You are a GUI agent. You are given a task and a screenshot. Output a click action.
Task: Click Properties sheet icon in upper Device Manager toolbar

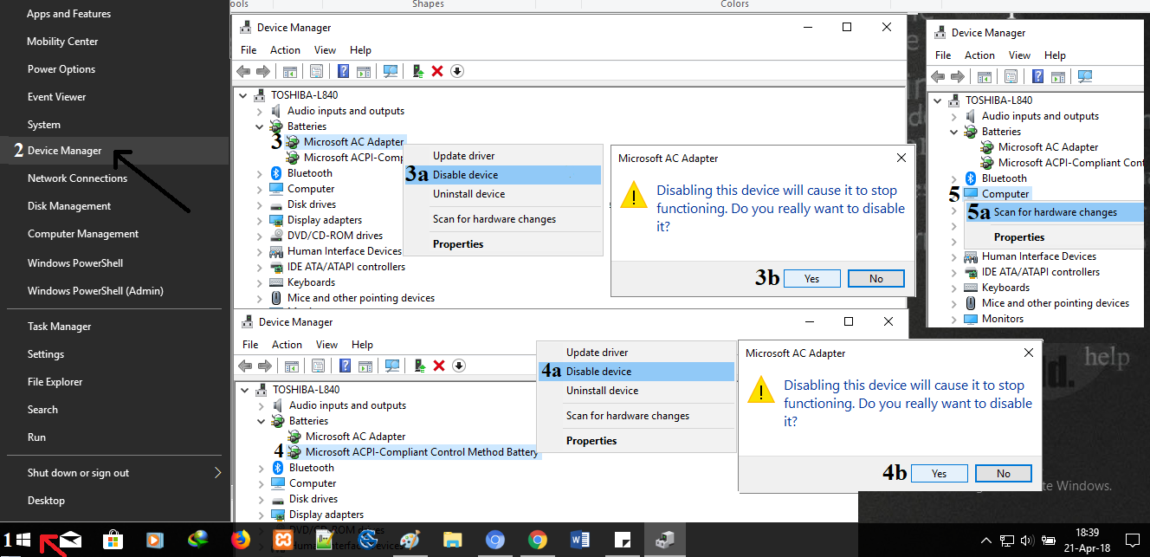point(317,72)
